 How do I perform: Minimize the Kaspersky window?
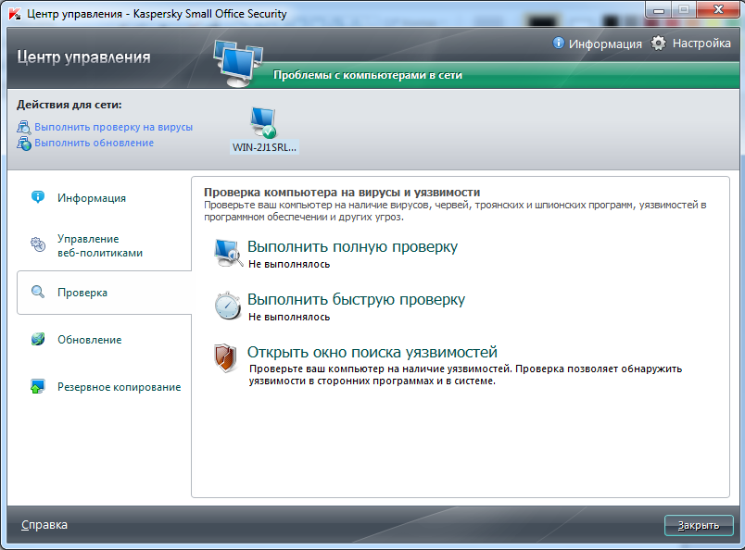[659, 9]
